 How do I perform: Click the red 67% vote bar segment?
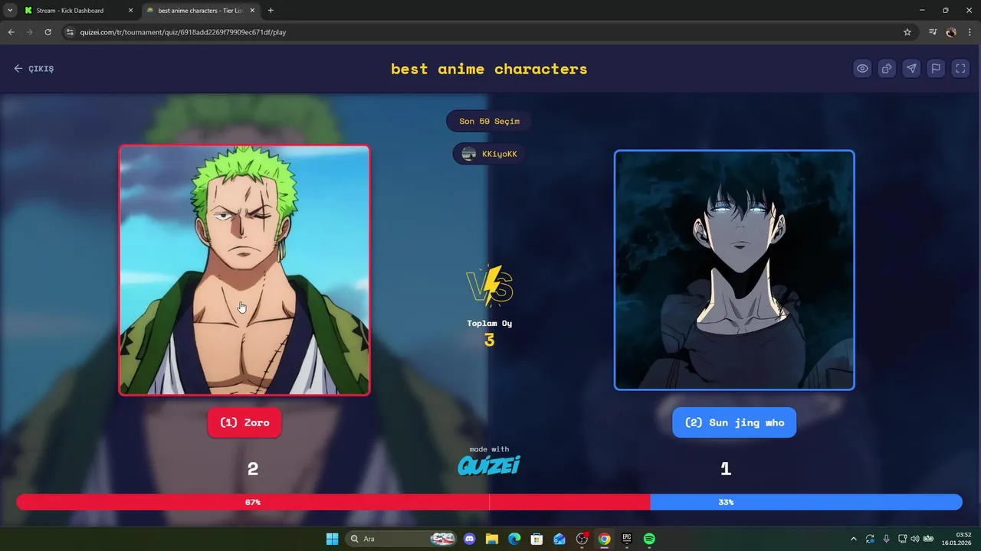pyautogui.click(x=333, y=502)
